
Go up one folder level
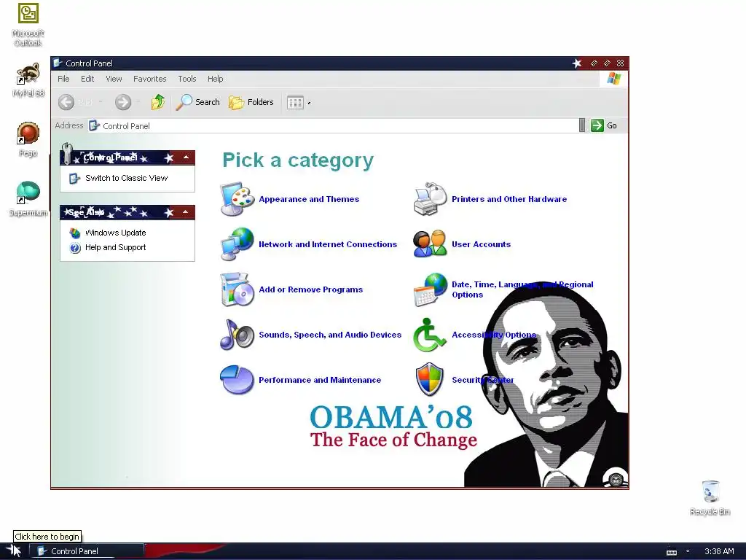(158, 102)
